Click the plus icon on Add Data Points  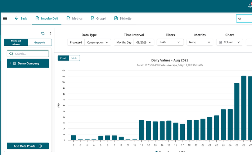(40, 146)
